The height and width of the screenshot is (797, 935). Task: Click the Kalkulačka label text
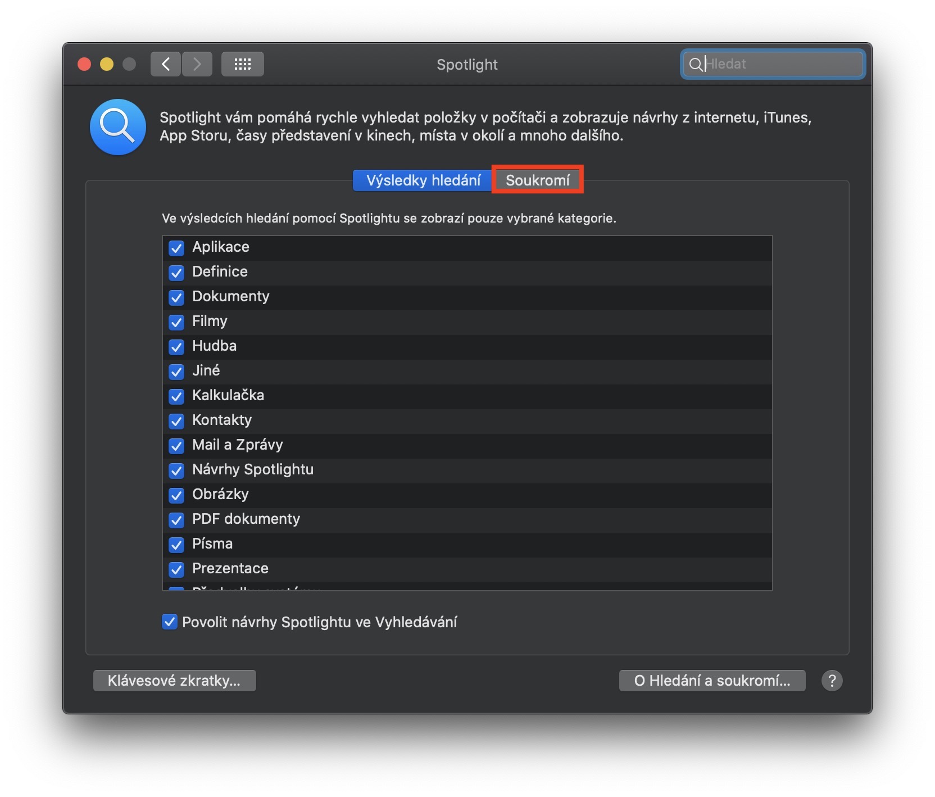(x=228, y=395)
